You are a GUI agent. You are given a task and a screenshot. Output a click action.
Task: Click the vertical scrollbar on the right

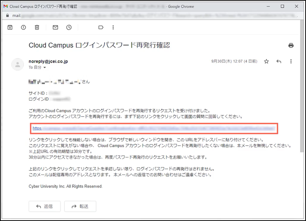[x=302, y=85]
